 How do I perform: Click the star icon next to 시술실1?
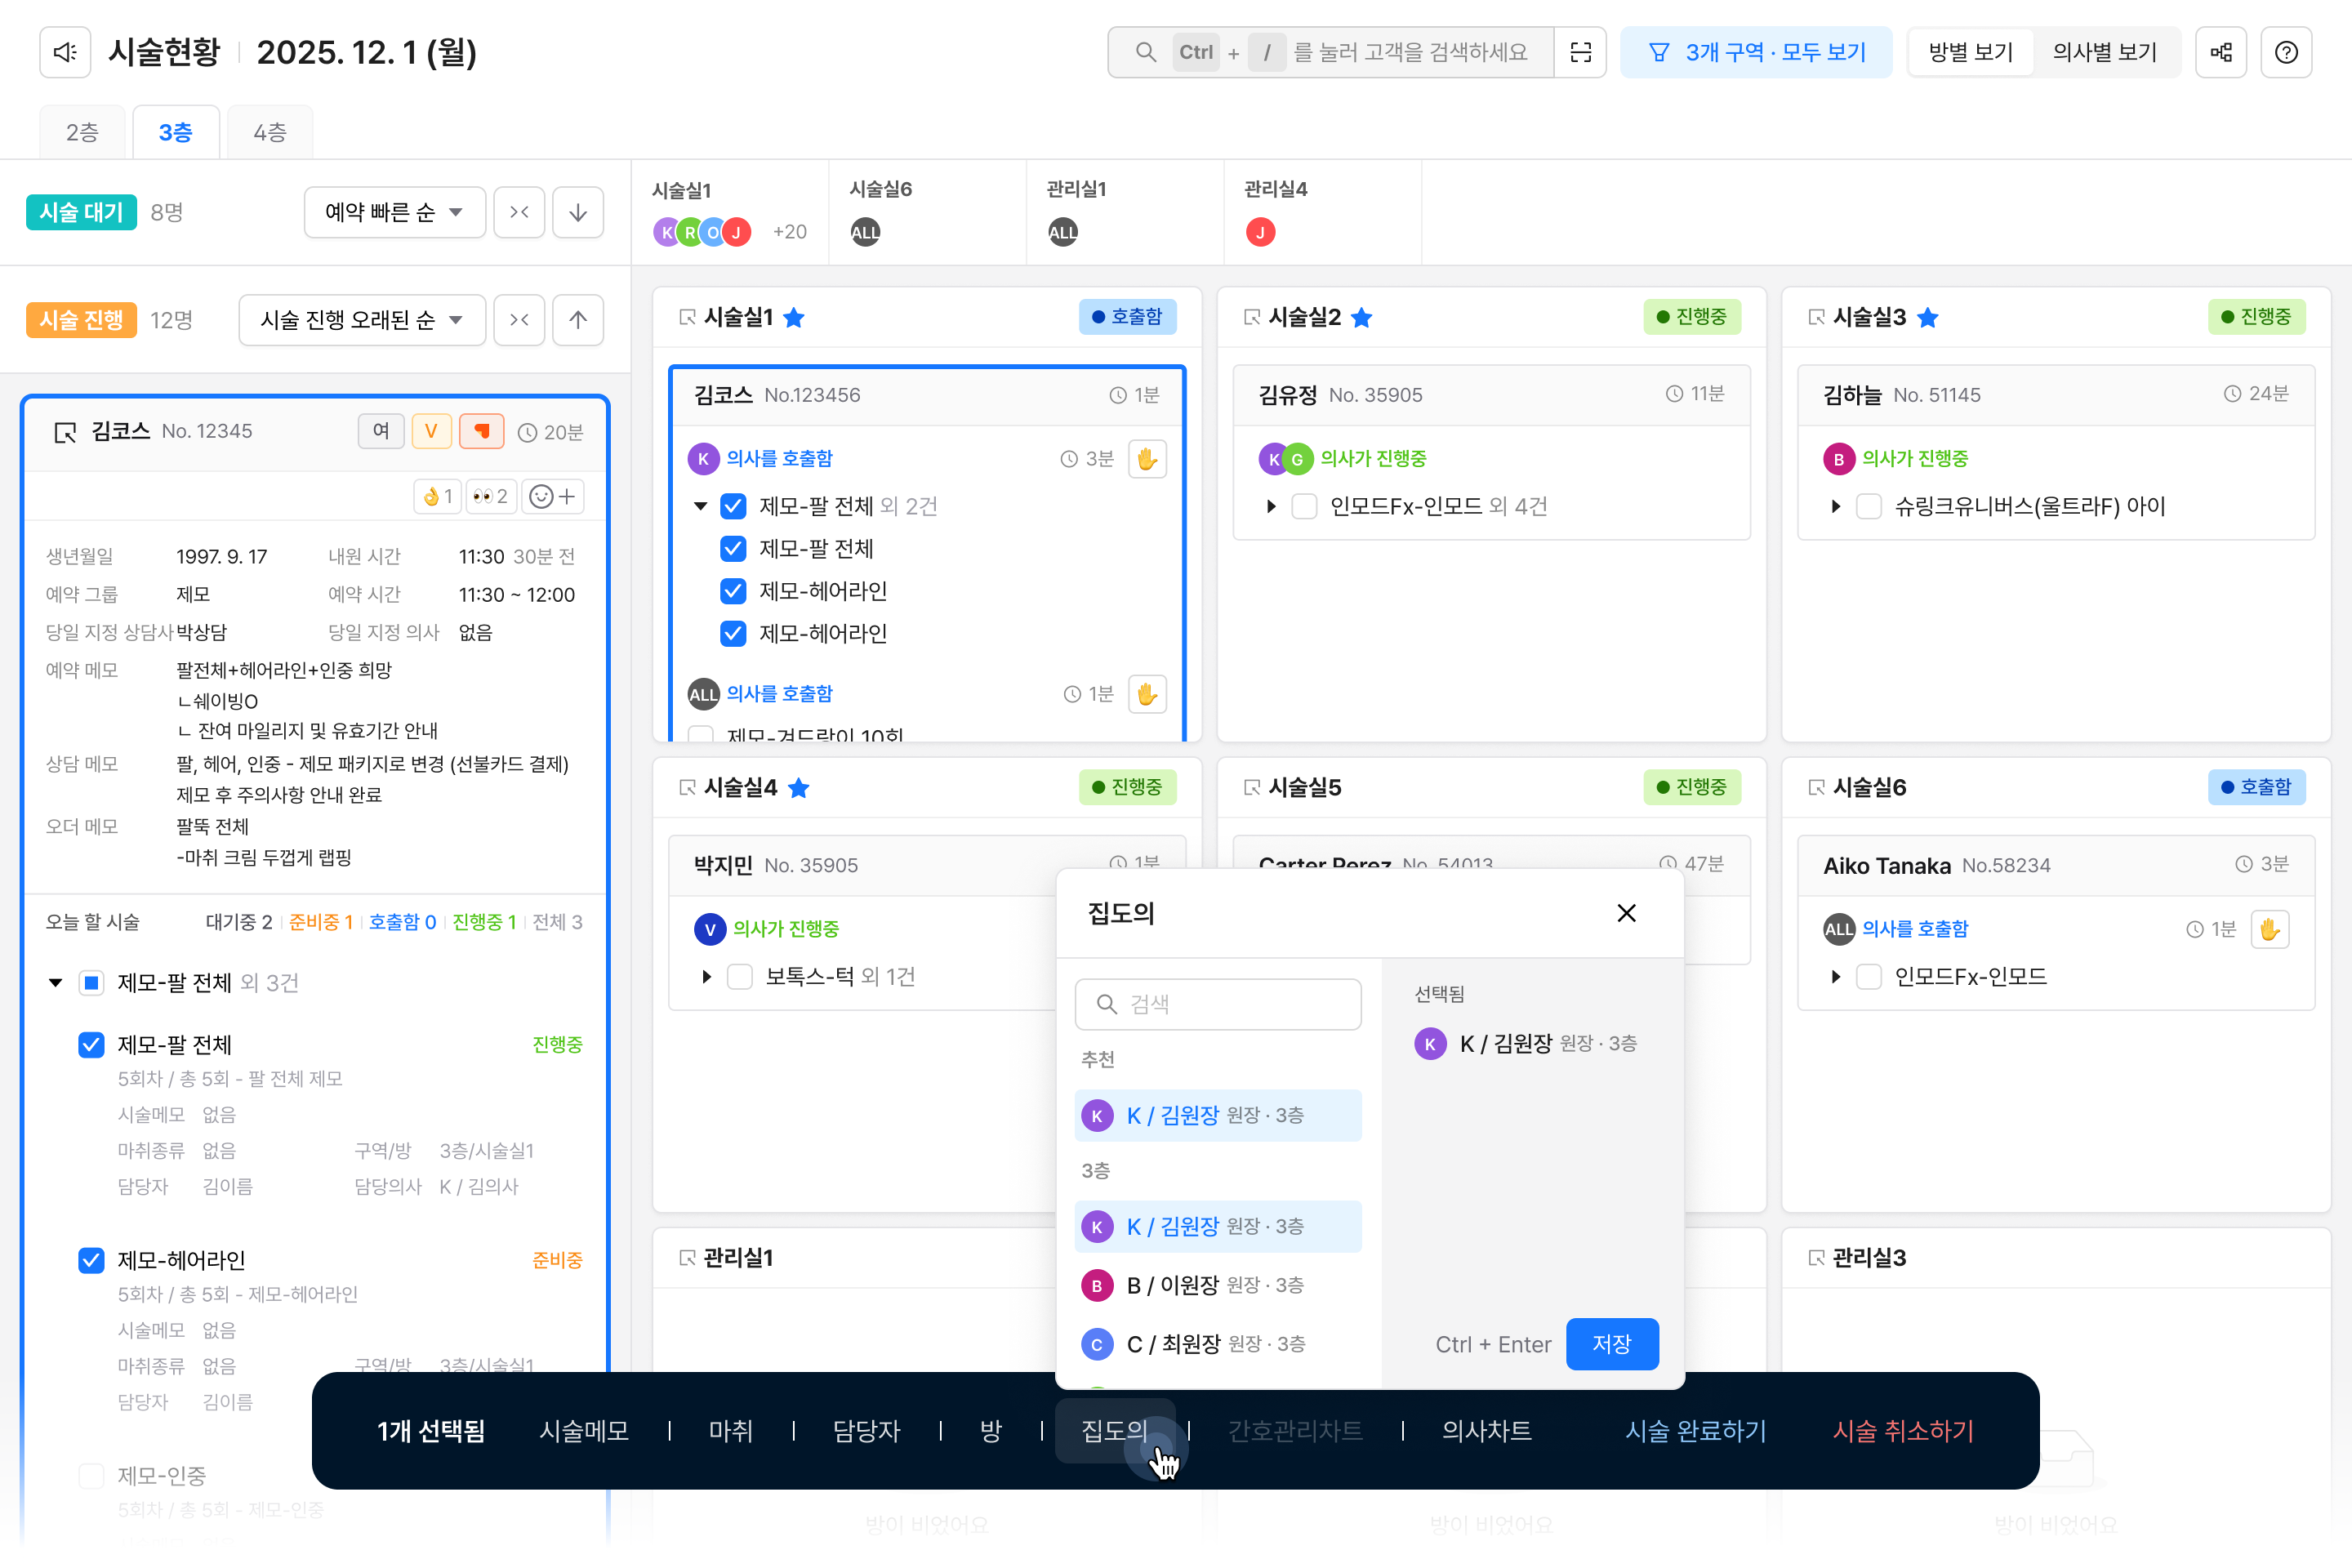pos(794,318)
